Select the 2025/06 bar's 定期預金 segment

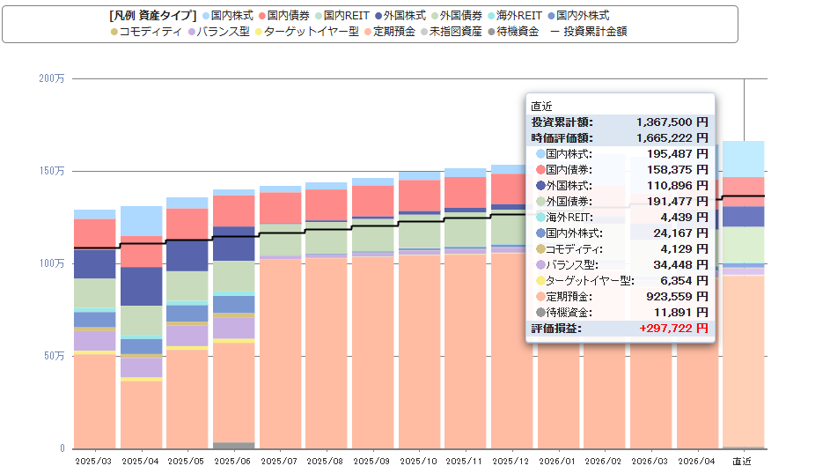pyautogui.click(x=234, y=392)
